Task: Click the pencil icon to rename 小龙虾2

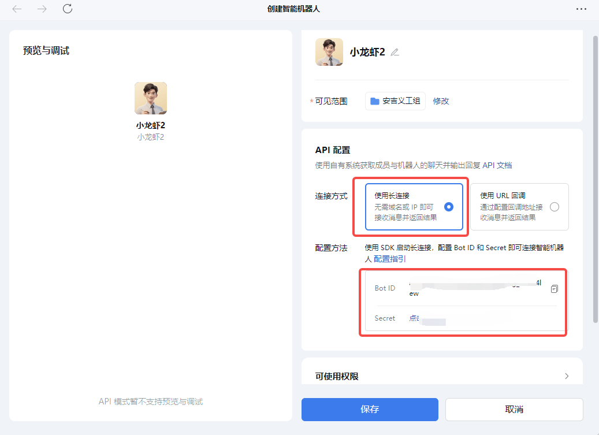Action: pos(395,52)
